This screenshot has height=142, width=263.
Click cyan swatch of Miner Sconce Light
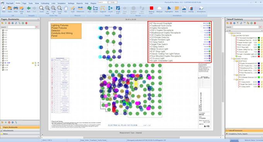point(259,45)
